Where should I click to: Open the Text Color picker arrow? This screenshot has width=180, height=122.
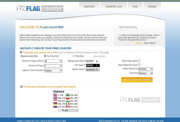click(97, 66)
